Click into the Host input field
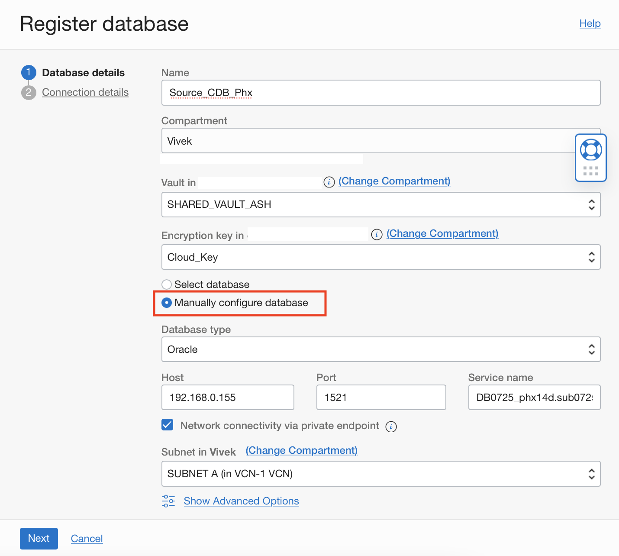This screenshot has width=619, height=556. (x=228, y=398)
